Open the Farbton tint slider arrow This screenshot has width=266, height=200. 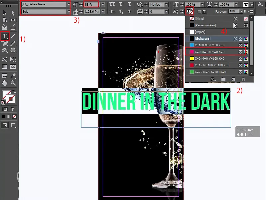pyautogui.click(x=241, y=11)
